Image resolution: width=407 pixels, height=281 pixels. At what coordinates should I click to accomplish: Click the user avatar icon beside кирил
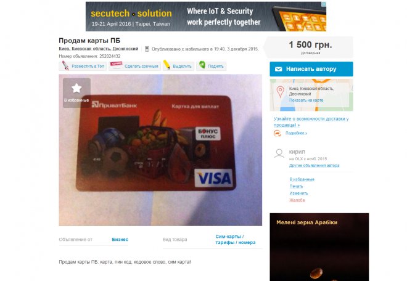pyautogui.click(x=279, y=153)
